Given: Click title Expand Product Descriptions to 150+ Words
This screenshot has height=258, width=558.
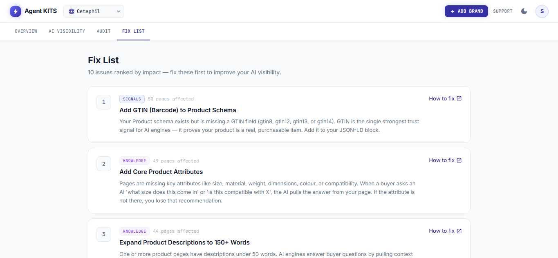Looking at the screenshot, I should tap(184, 242).
